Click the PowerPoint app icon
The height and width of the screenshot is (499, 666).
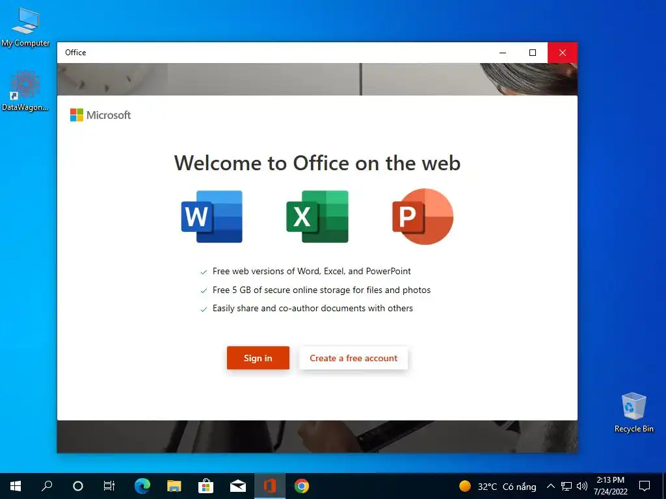(x=423, y=216)
